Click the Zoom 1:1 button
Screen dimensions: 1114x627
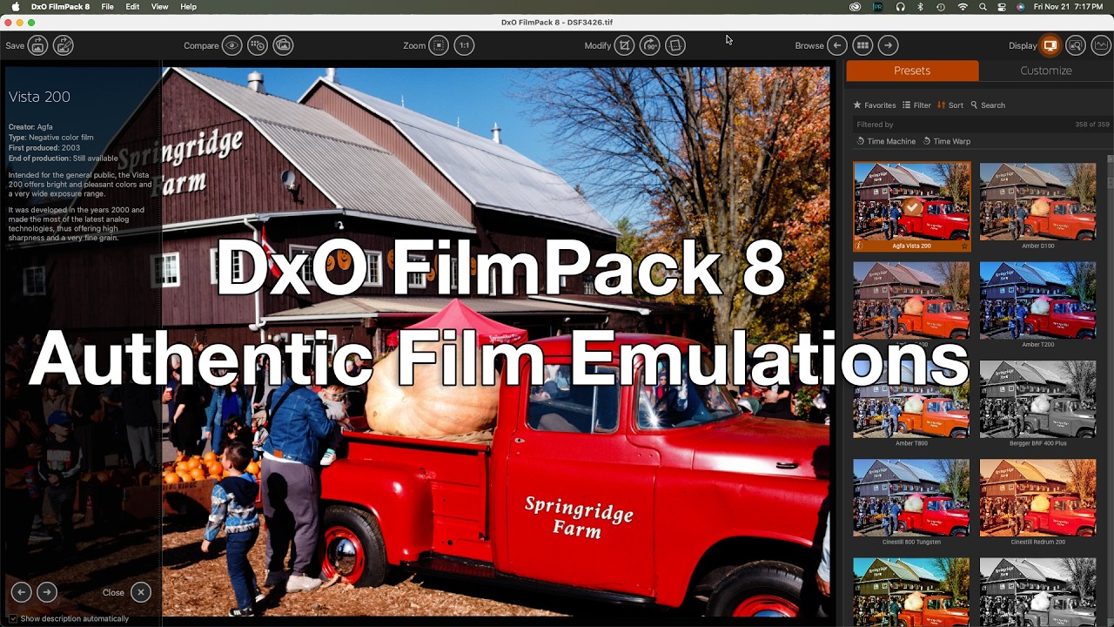465,45
